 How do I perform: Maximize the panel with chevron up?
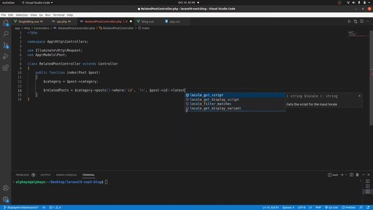(x=363, y=175)
